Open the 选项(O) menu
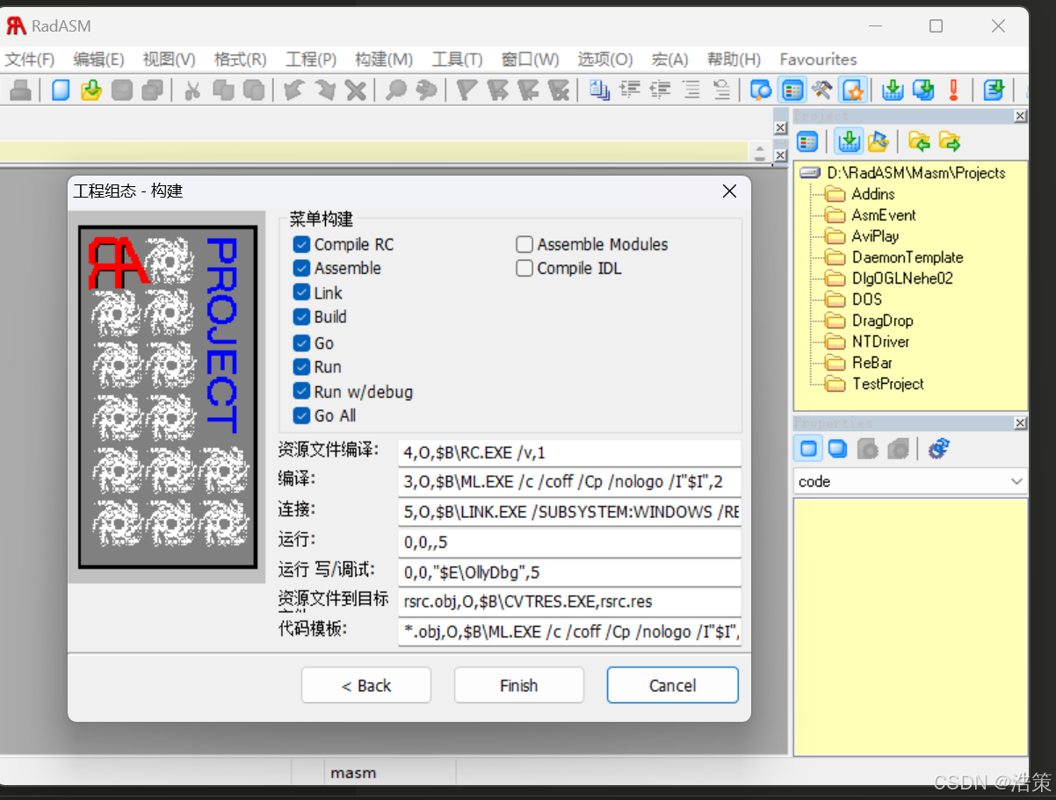Screen dimensions: 1056x800 tap(604, 60)
